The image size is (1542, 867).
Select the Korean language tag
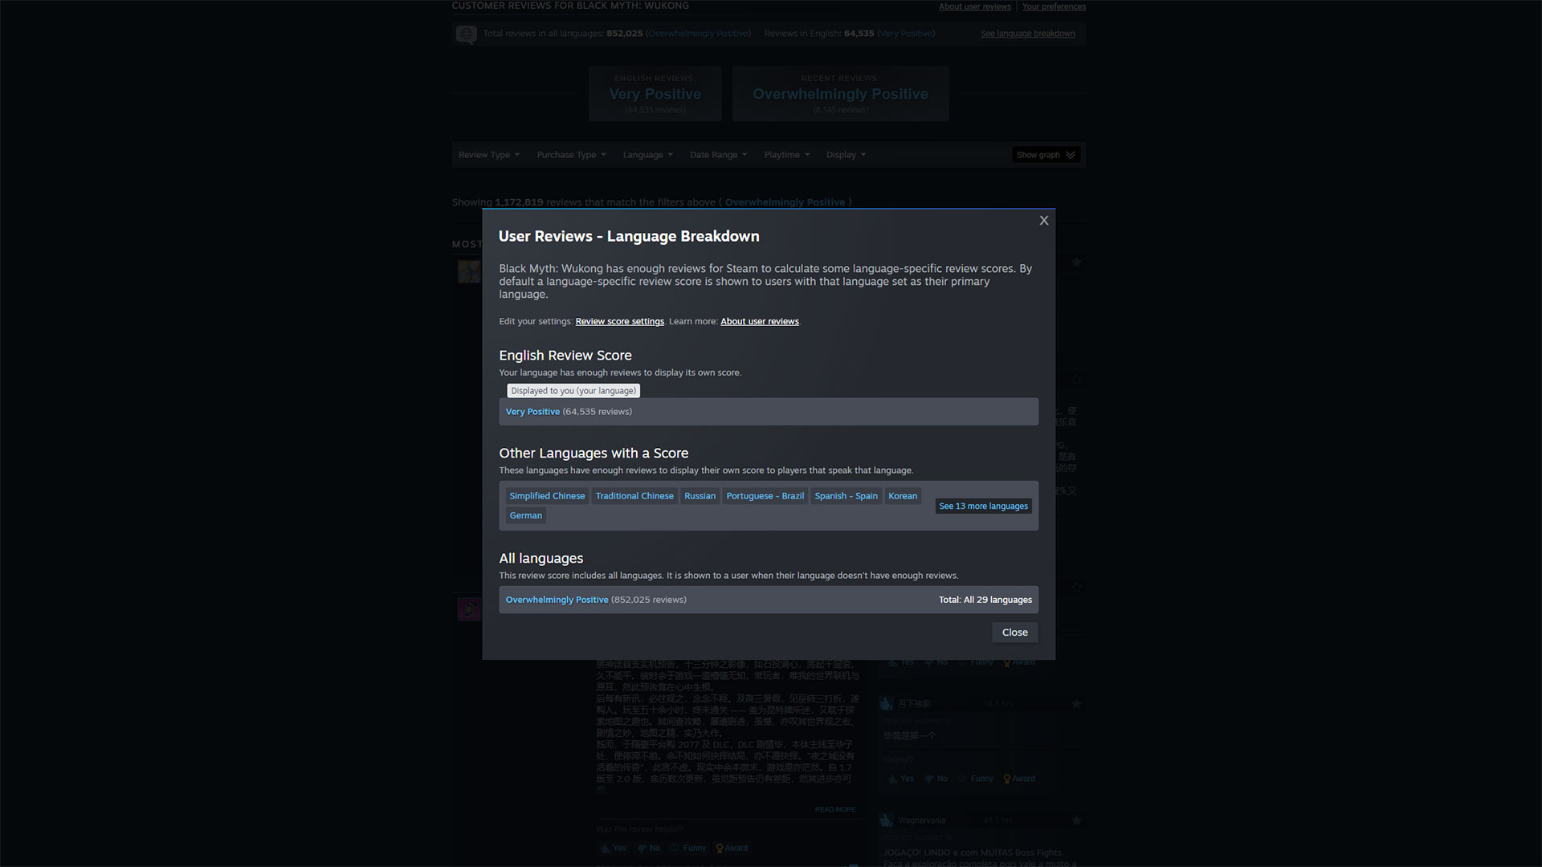coord(902,496)
